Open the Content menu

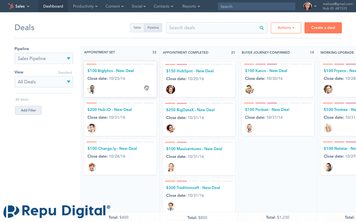tap(114, 6)
